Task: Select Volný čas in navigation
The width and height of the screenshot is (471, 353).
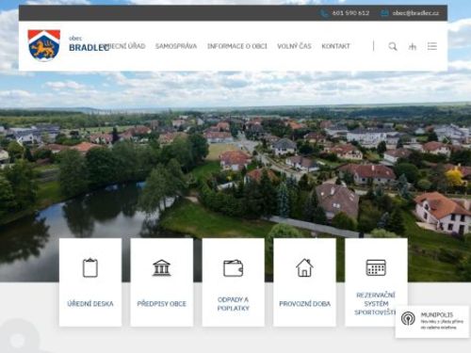Action: click(294, 46)
